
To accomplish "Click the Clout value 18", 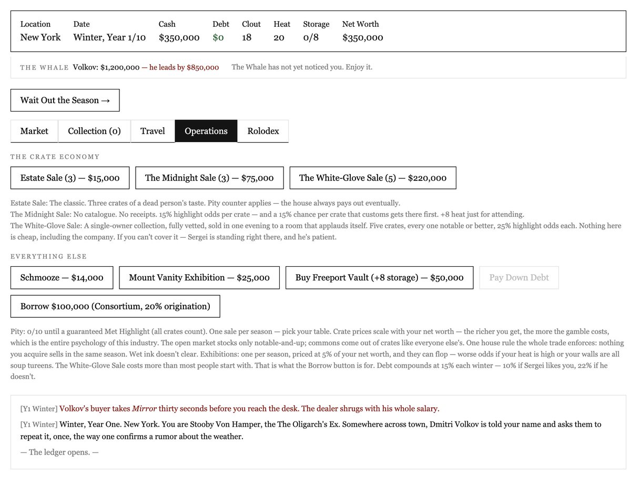I will (x=247, y=37).
